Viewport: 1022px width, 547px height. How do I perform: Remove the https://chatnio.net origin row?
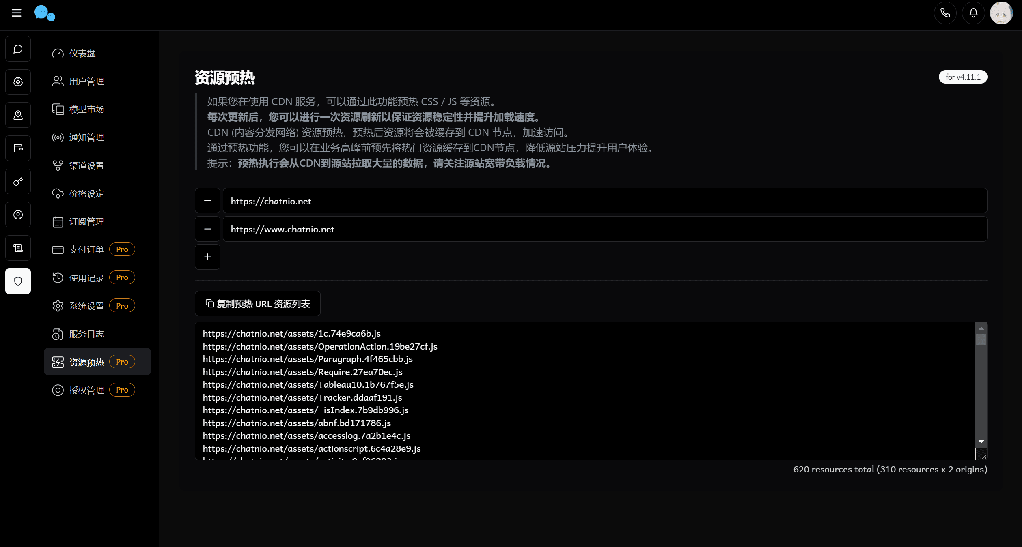pos(207,201)
